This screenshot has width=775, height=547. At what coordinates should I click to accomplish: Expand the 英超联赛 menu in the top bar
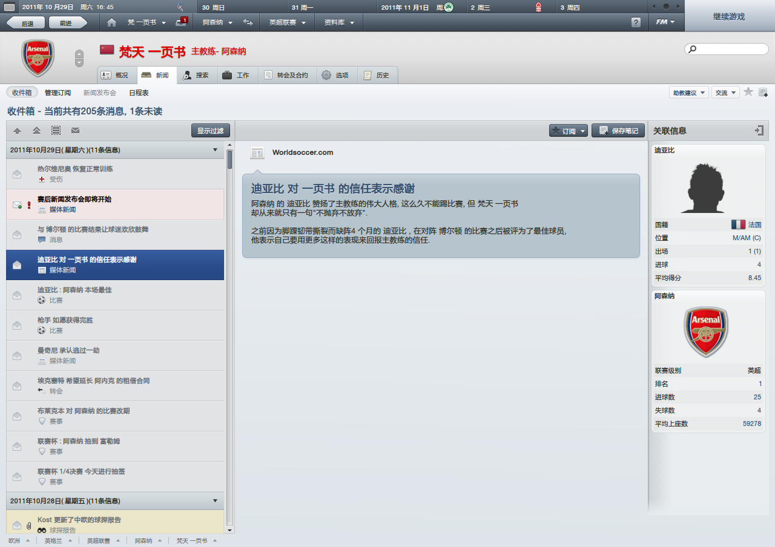tap(288, 22)
